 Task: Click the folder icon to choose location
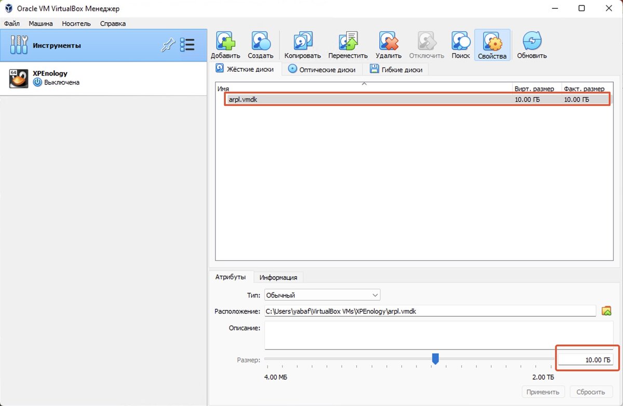pyautogui.click(x=606, y=311)
